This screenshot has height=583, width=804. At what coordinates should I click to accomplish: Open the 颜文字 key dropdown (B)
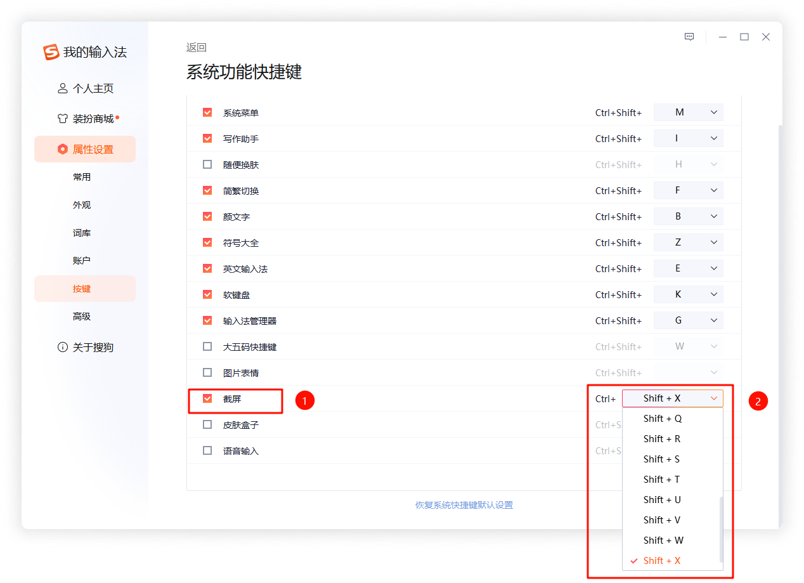pos(688,216)
